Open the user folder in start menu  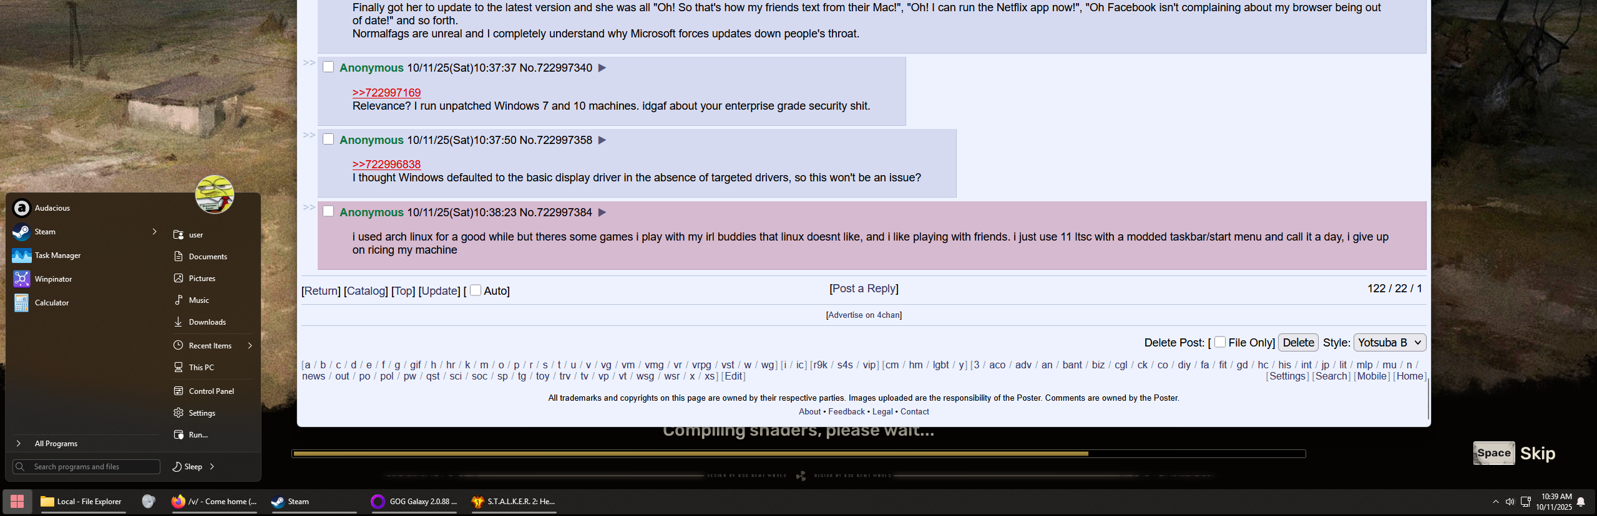coord(213,235)
